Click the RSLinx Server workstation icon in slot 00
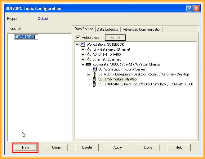This screenshot has height=159, width=205. [95, 69]
